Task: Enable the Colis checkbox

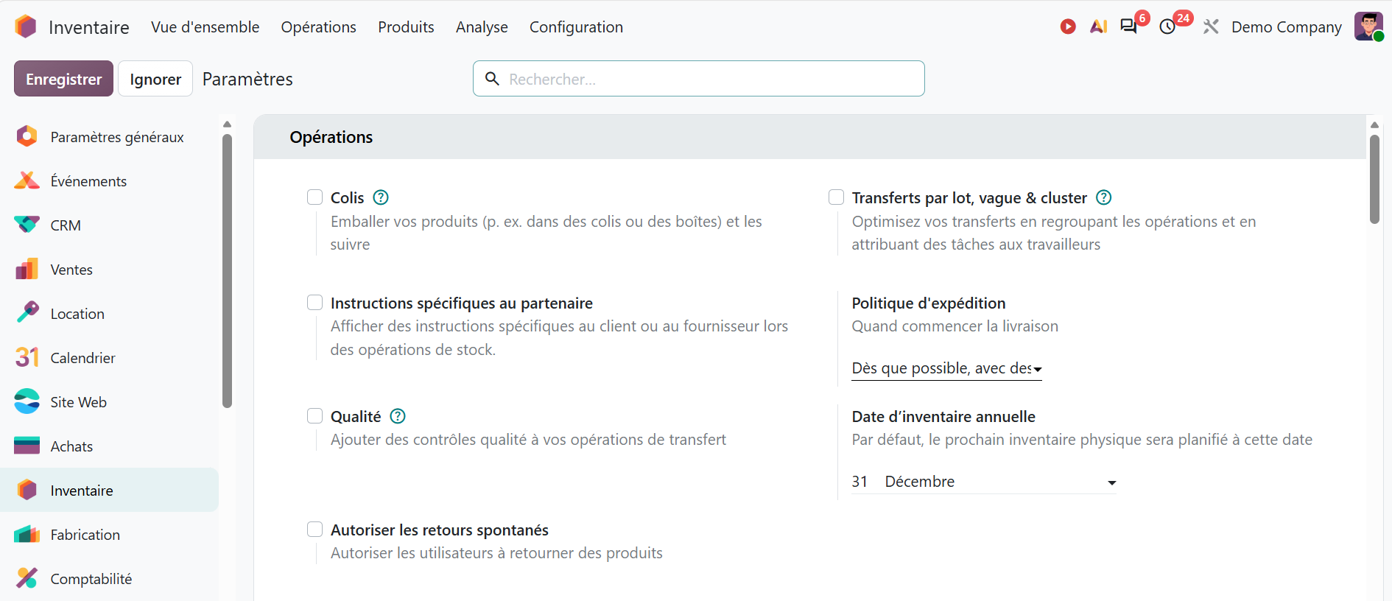Action: coord(315,197)
